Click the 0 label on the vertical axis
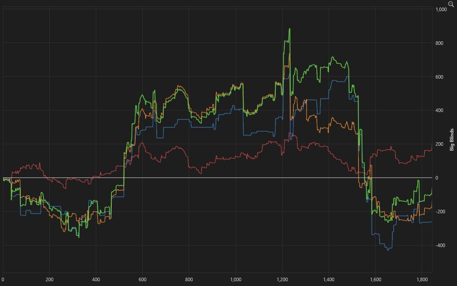This screenshot has width=457, height=286. [437, 178]
